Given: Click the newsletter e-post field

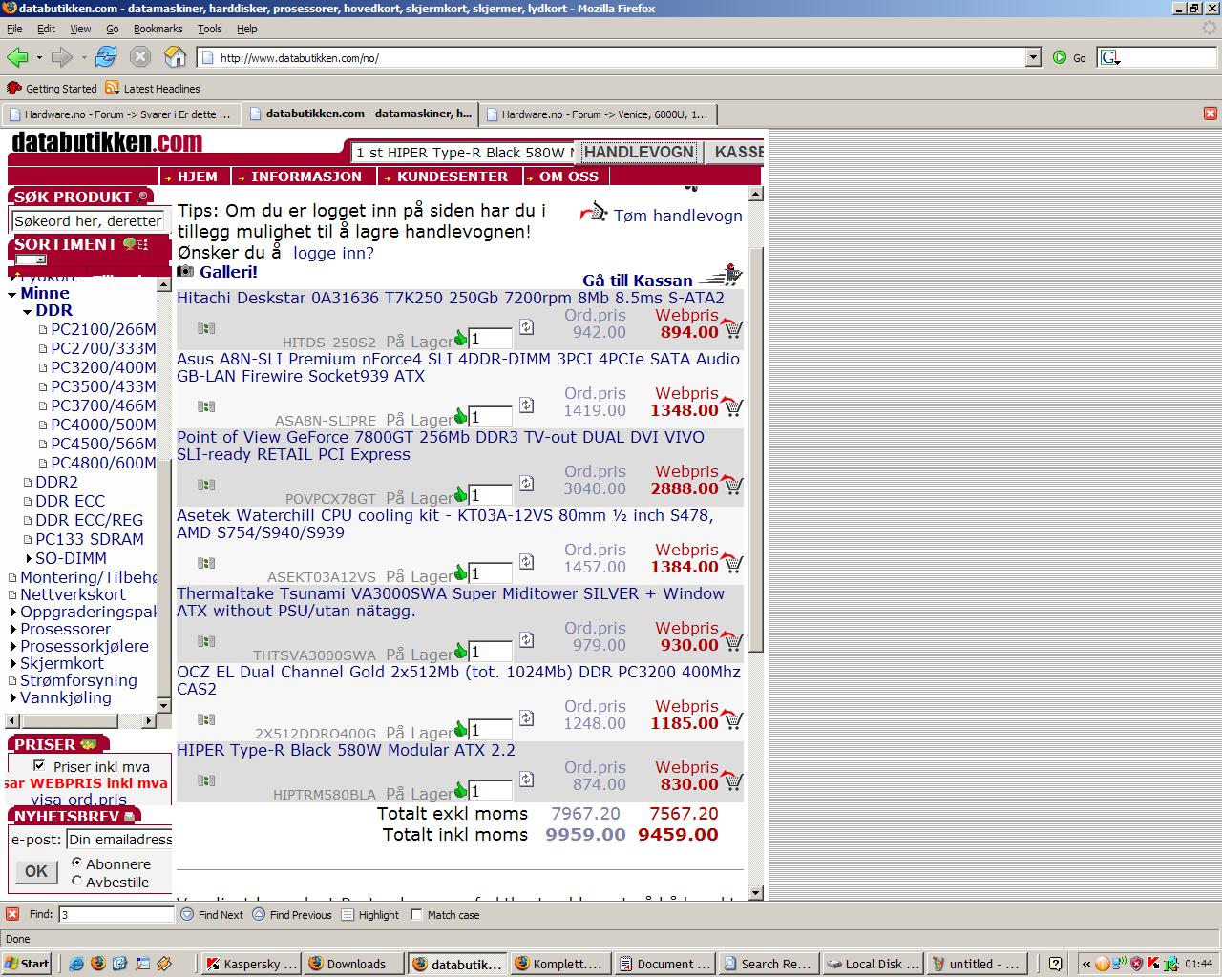Looking at the screenshot, I should tap(119, 840).
